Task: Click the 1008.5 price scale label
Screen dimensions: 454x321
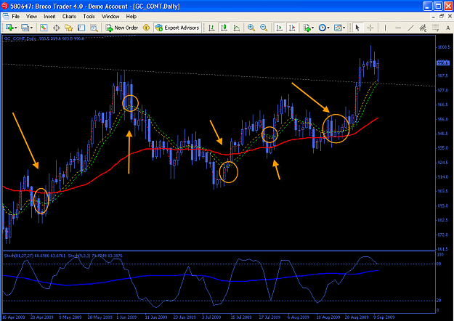Action: click(444, 47)
